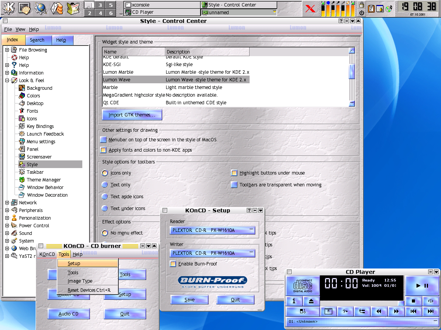Image resolution: width=441 pixels, height=330 pixels.
Task: Choose Setup in the Tools menu
Action: tap(87, 264)
